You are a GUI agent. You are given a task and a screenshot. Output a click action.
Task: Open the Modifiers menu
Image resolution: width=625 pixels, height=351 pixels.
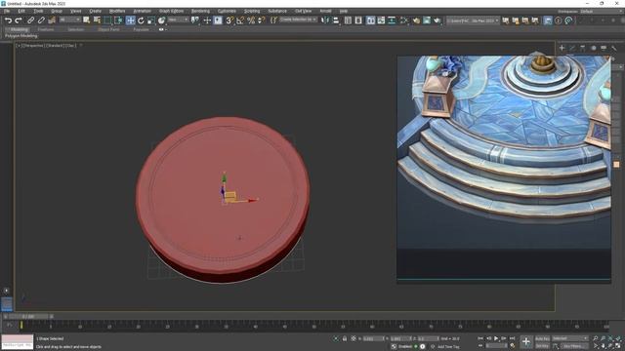pos(117,11)
